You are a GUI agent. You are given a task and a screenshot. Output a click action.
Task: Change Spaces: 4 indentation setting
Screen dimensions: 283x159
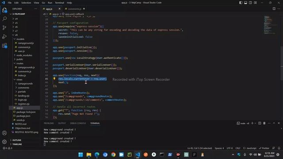[x=219, y=148]
